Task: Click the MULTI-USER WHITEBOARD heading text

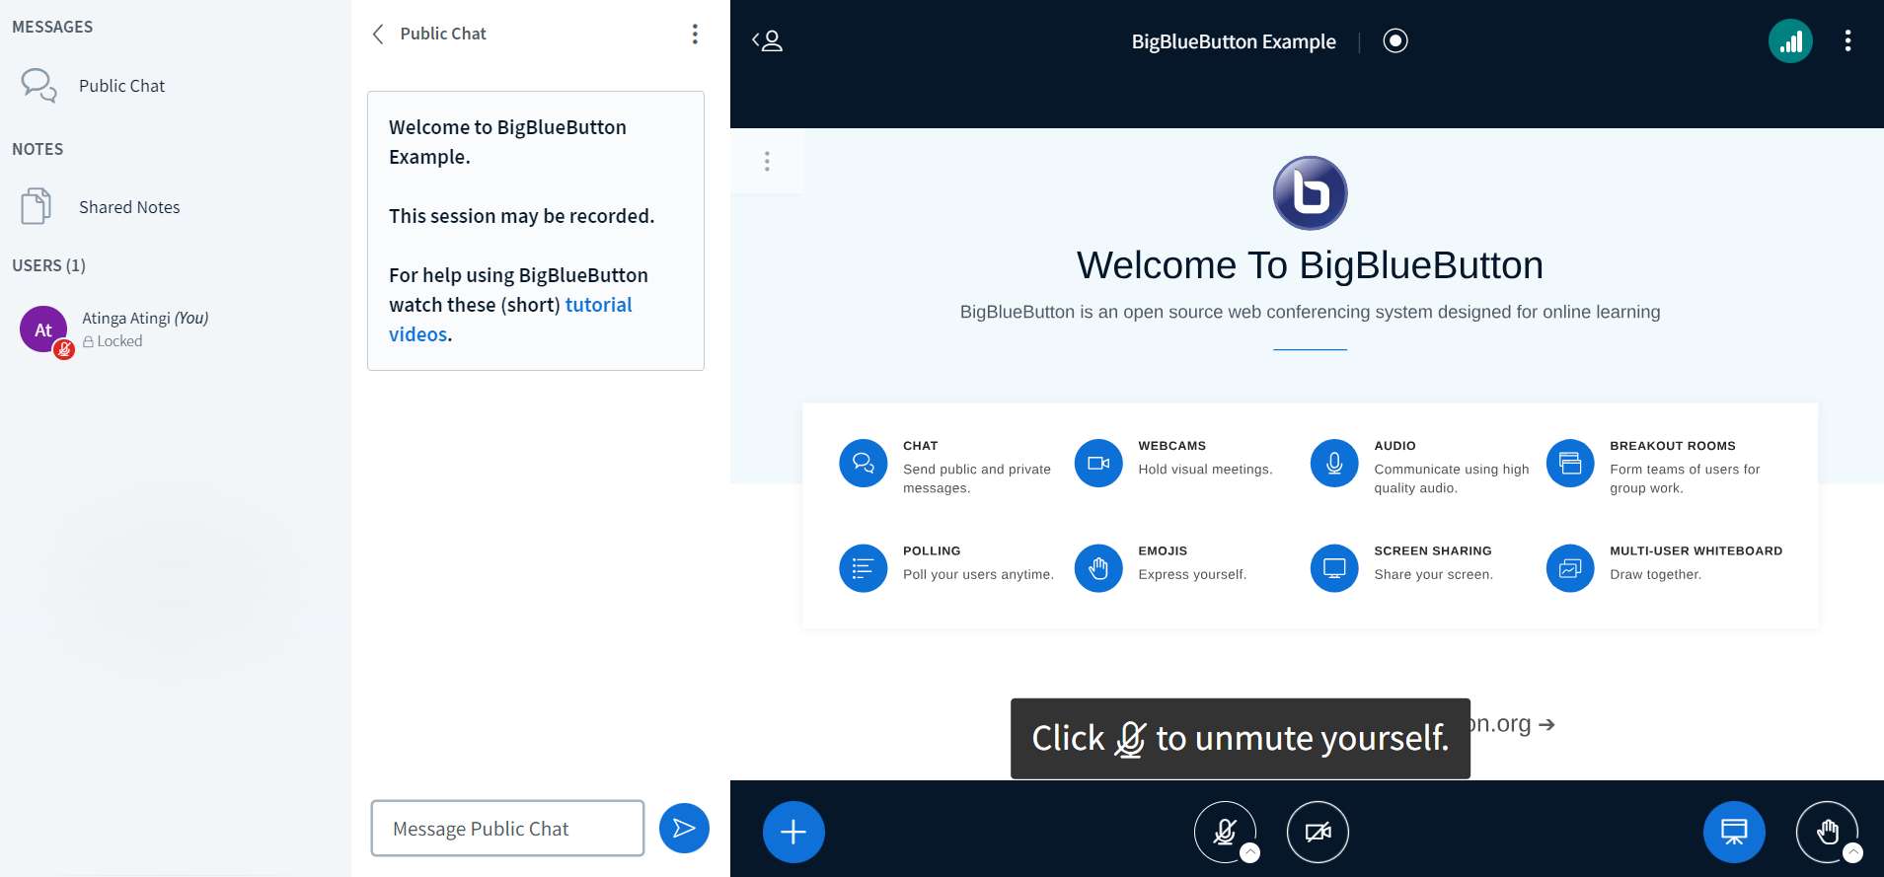Action: click(1696, 551)
